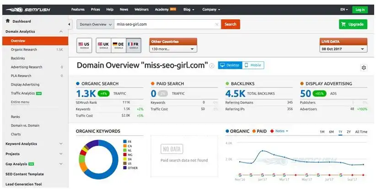Click the CA orange legend swatch
This screenshot has height=189, width=376.
click(125, 146)
